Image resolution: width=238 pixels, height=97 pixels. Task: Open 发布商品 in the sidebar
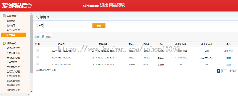click(x=11, y=25)
